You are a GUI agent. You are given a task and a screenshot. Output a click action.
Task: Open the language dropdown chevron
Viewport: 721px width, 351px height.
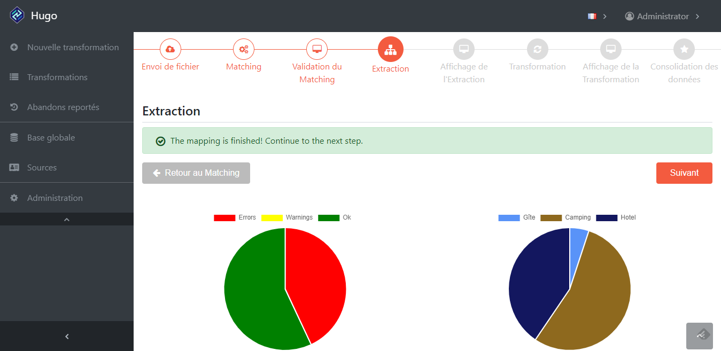point(605,17)
